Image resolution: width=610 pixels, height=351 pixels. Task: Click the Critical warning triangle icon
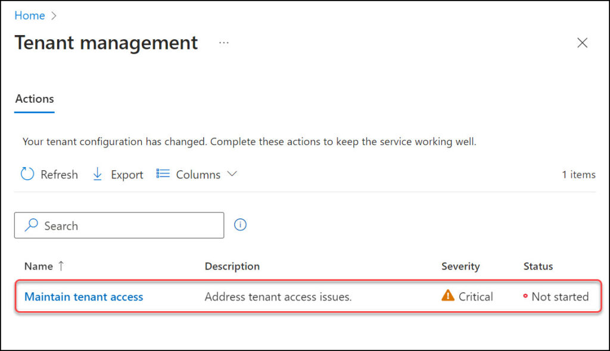[x=448, y=296]
